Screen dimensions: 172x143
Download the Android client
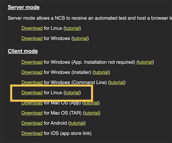pos(32,123)
